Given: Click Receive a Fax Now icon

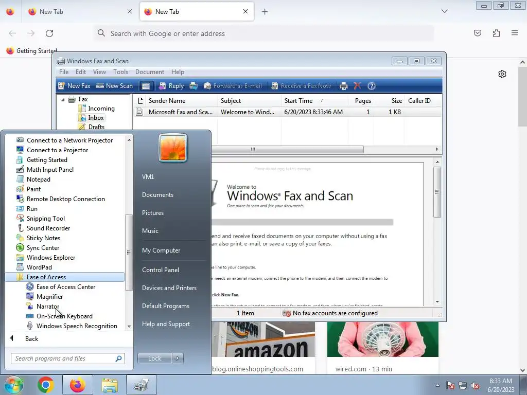Looking at the screenshot, I should [x=275, y=86].
